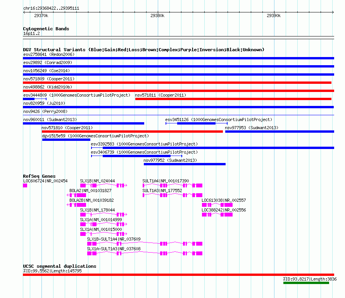Click the LOC388242|NR_002556 gene label
The width and height of the screenshot is (345, 298).
point(224,210)
